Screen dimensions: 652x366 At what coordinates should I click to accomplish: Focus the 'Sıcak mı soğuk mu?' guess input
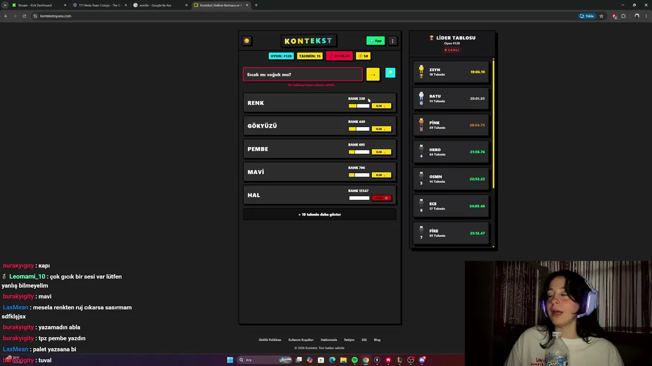pyautogui.click(x=303, y=75)
